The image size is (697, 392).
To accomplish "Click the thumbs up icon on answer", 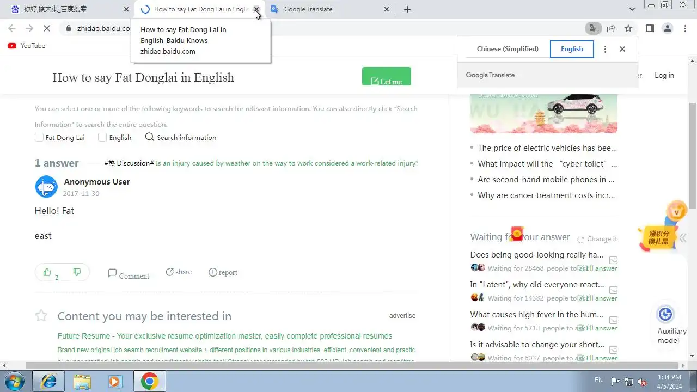I will click(x=47, y=272).
